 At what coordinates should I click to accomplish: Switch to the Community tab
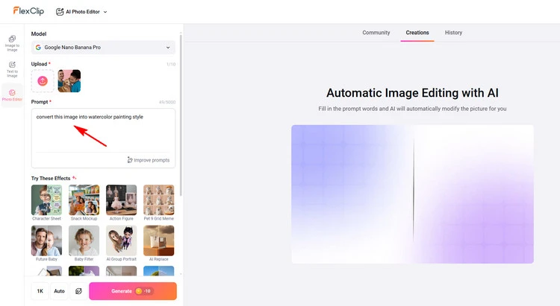click(x=376, y=33)
